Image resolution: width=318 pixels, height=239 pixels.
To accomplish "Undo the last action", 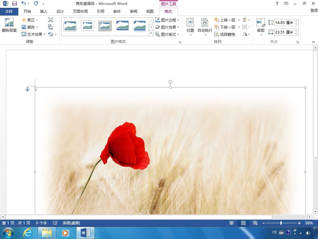I will 24,3.
